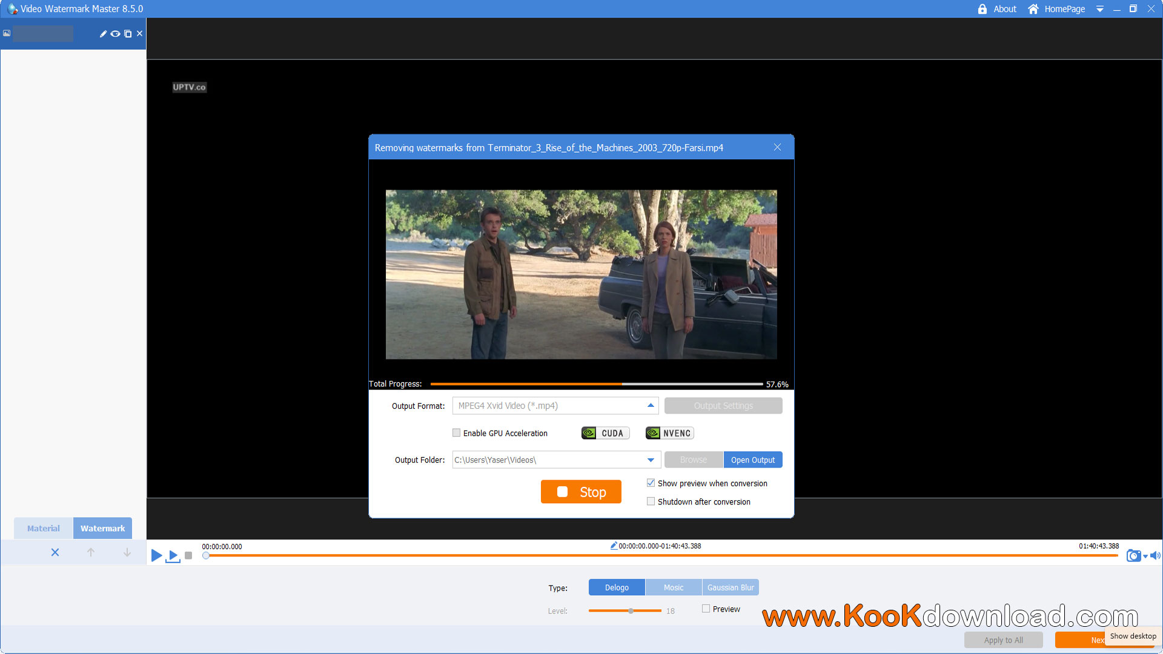This screenshot has width=1163, height=654.
Task: Select the Gaussian Blur type
Action: 731,587
